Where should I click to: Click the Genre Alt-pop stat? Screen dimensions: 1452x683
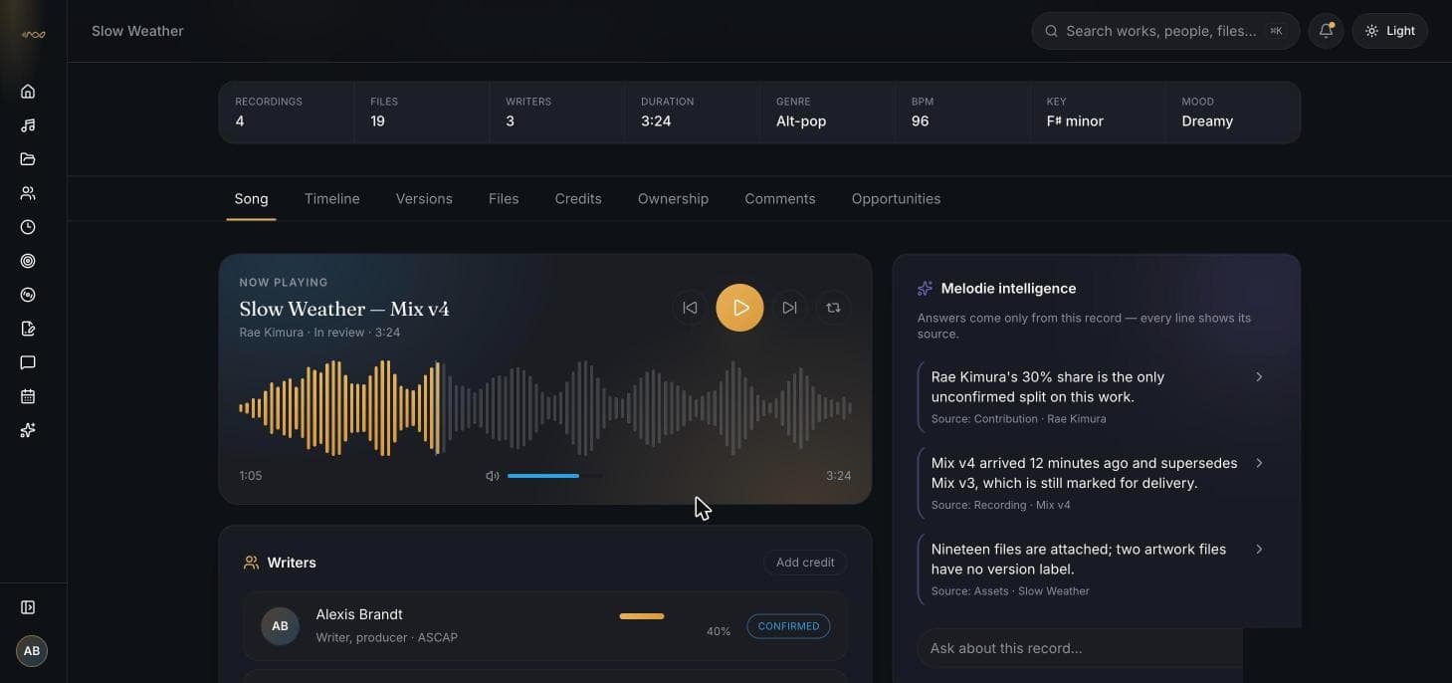click(828, 112)
